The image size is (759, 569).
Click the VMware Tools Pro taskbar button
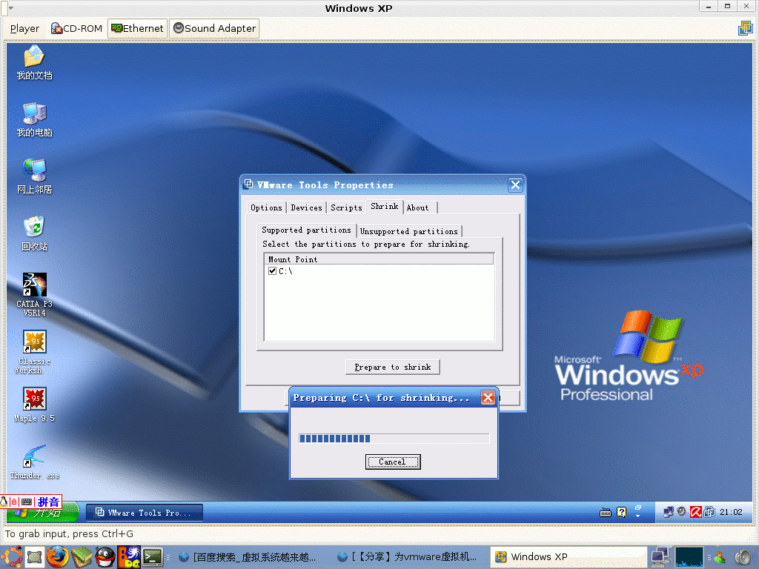click(x=145, y=513)
